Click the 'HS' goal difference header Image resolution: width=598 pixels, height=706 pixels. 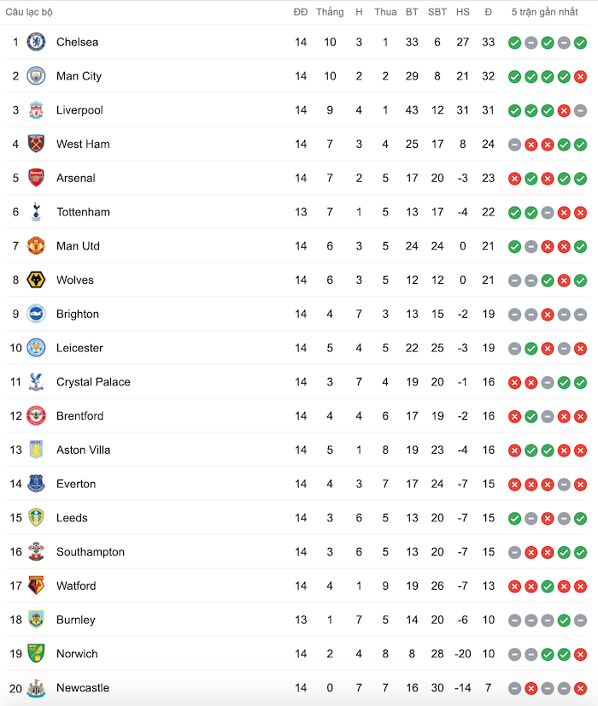tap(463, 12)
